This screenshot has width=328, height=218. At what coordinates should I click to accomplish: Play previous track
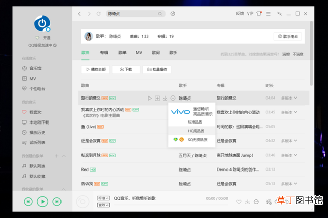pos(28,202)
